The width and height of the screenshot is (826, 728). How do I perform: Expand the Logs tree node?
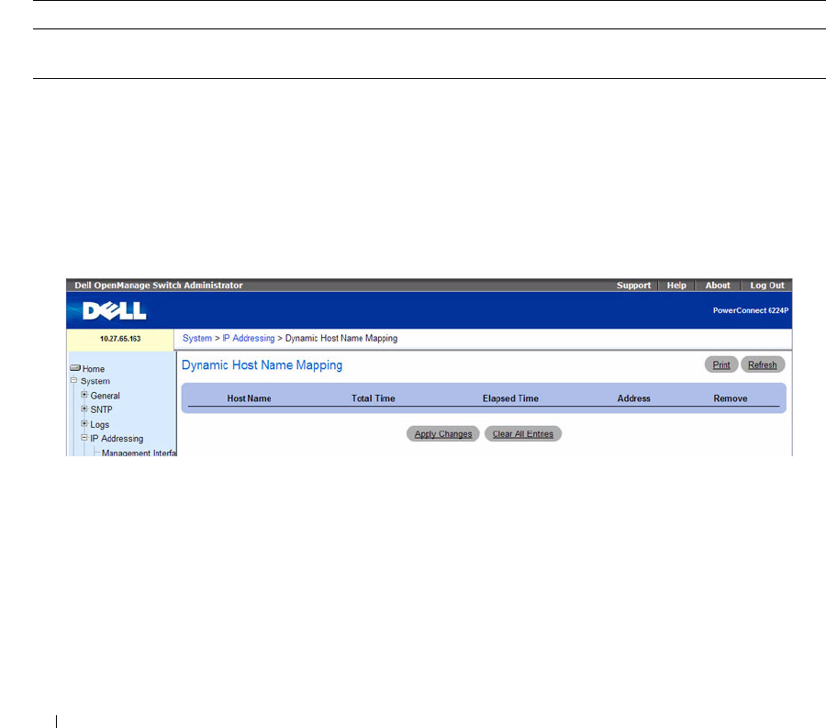click(x=84, y=423)
